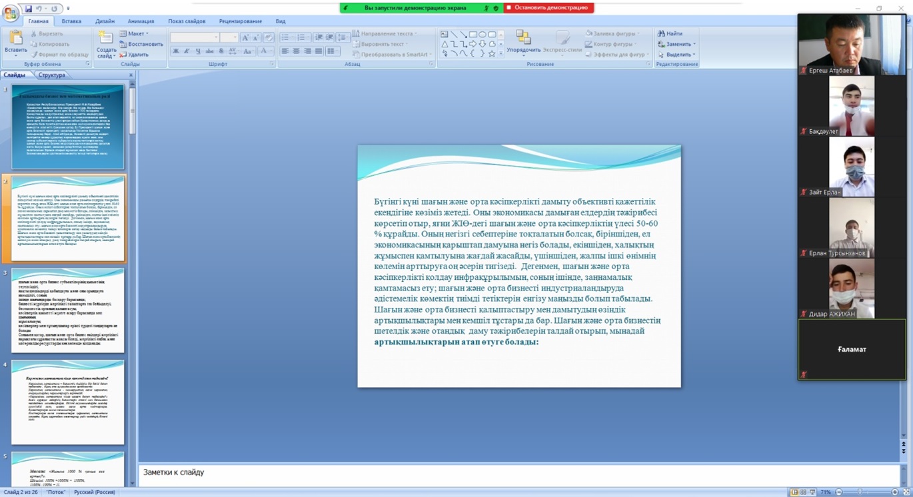Open Экспресс-стили quick styles

(562, 43)
